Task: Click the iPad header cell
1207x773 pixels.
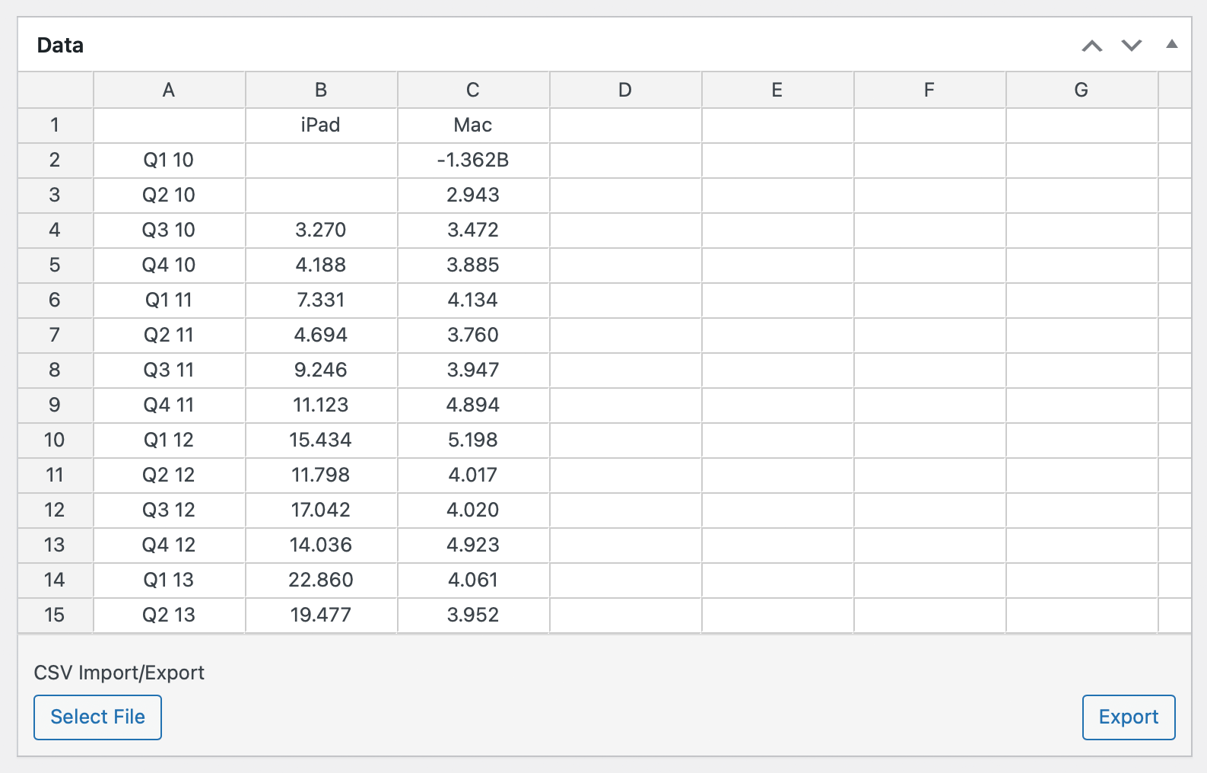Action: [x=321, y=125]
